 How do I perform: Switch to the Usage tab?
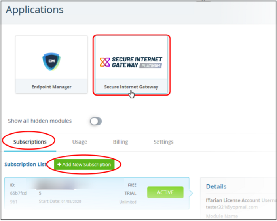80,142
